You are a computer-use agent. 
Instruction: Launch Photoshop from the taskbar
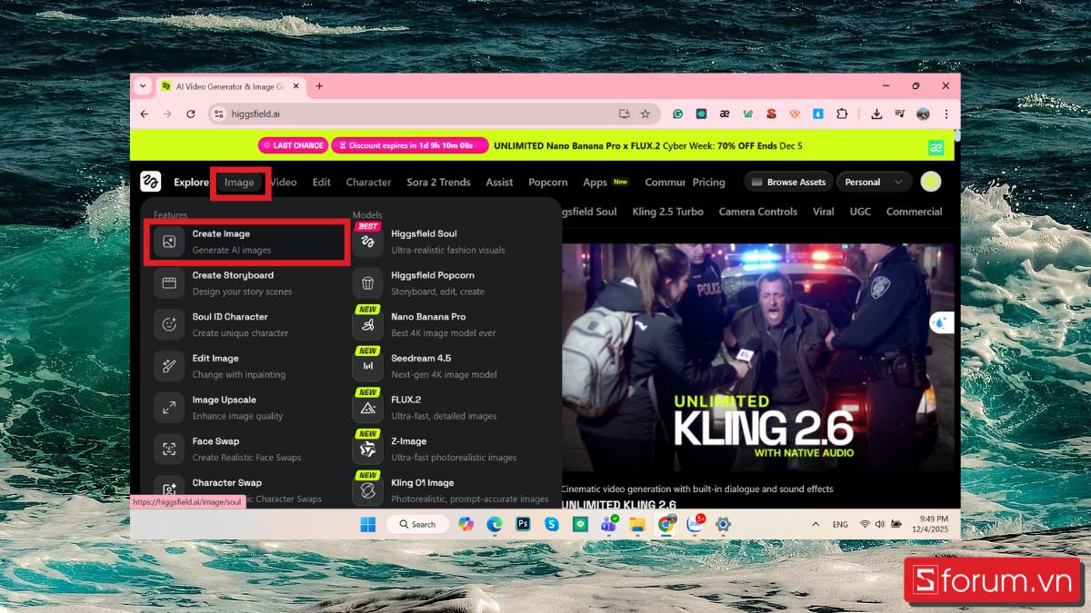pyautogui.click(x=523, y=524)
